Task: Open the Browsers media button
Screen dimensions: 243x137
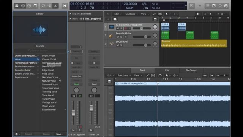Action: coord(226,6)
